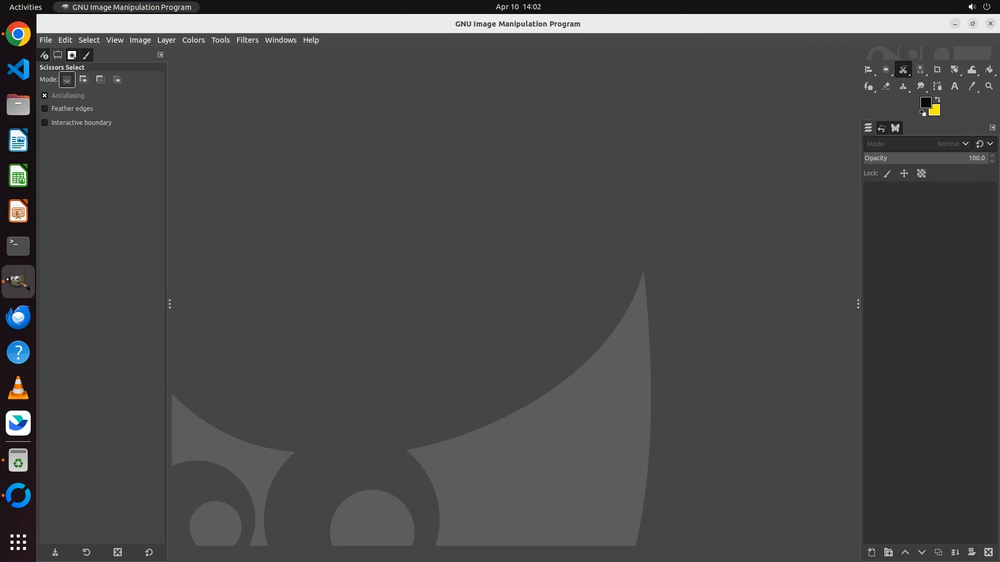1000x562 pixels.
Task: Choose the Color Picker eyedropper tool
Action: [971, 86]
